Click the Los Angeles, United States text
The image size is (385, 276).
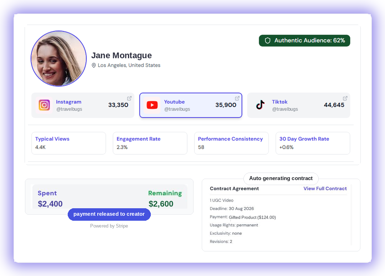tap(129, 65)
